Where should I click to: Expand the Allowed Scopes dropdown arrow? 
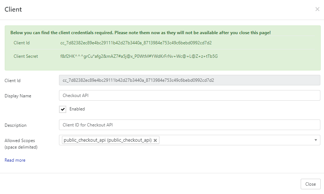[316, 140]
